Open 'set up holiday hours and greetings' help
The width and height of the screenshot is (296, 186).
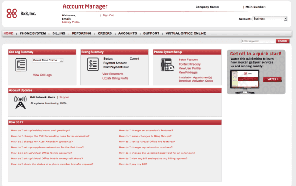[x=41, y=131]
